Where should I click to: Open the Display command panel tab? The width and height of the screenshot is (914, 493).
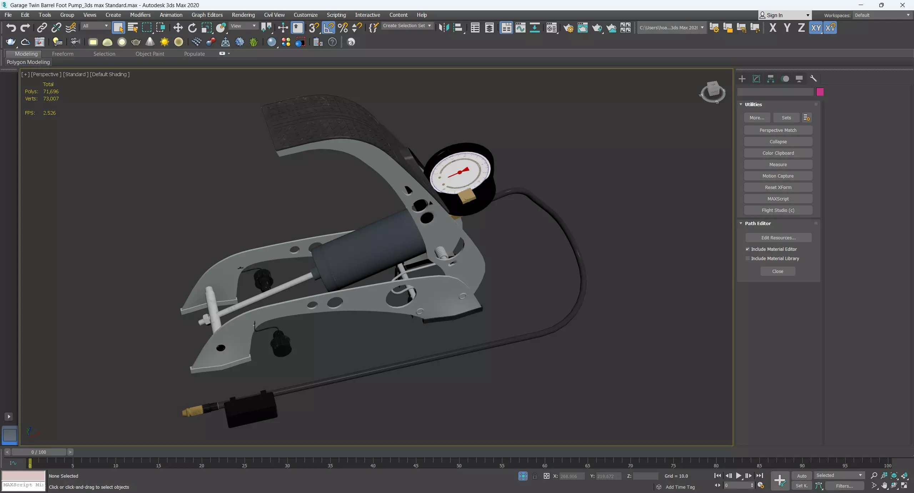click(799, 79)
